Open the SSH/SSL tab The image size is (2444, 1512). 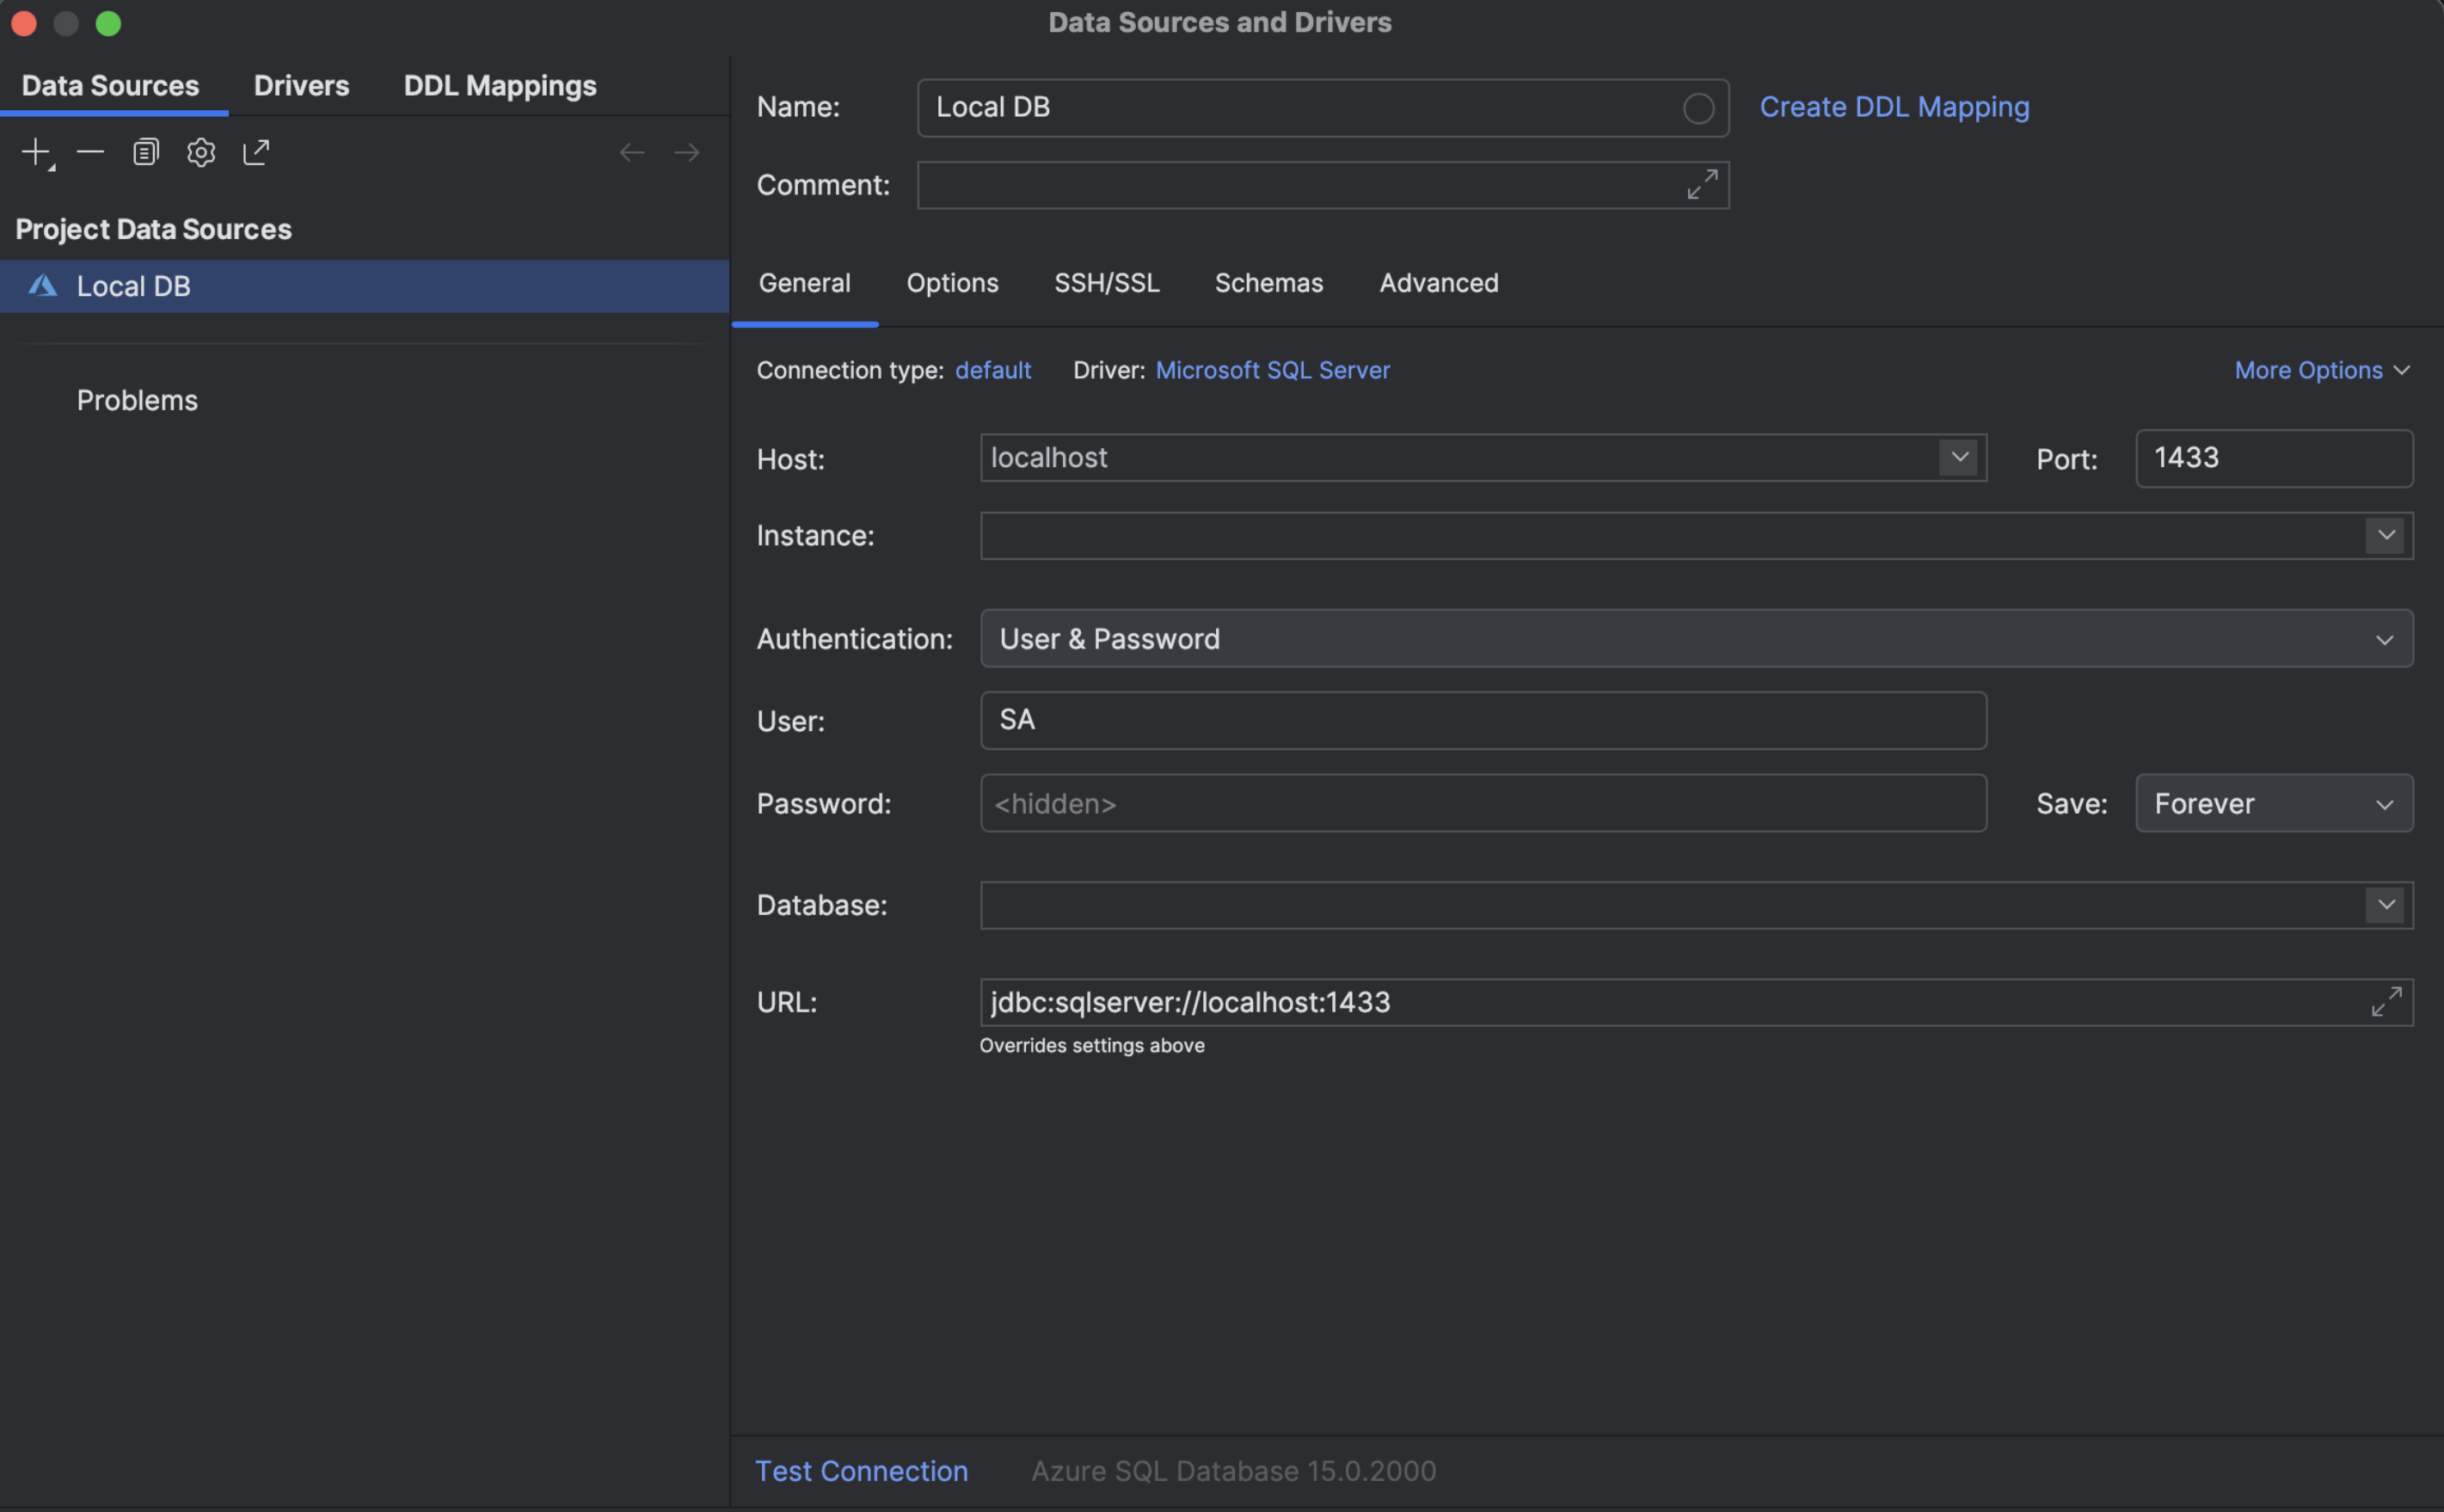click(x=1107, y=284)
